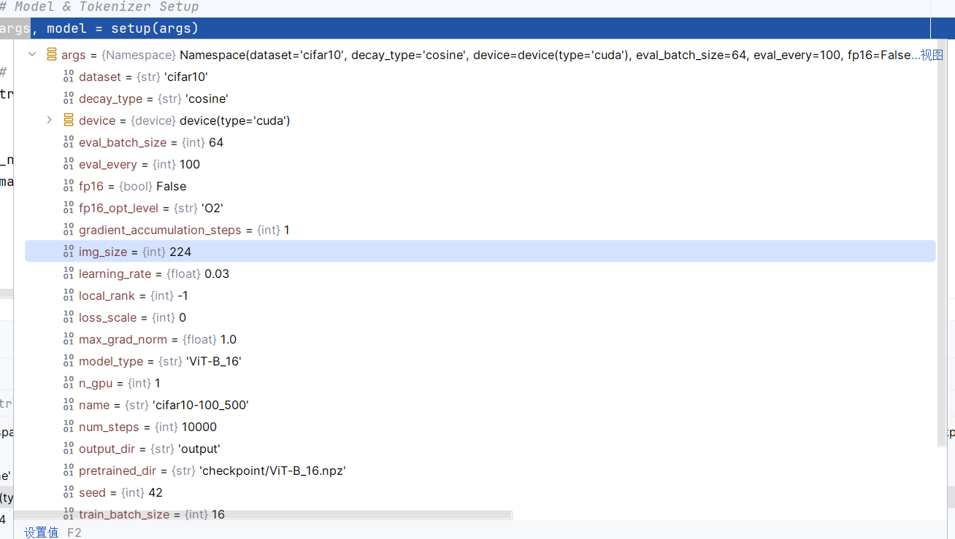Click the gradient_accumulation_steps variable icon
Image resolution: width=955 pixels, height=539 pixels.
pyautogui.click(x=69, y=230)
